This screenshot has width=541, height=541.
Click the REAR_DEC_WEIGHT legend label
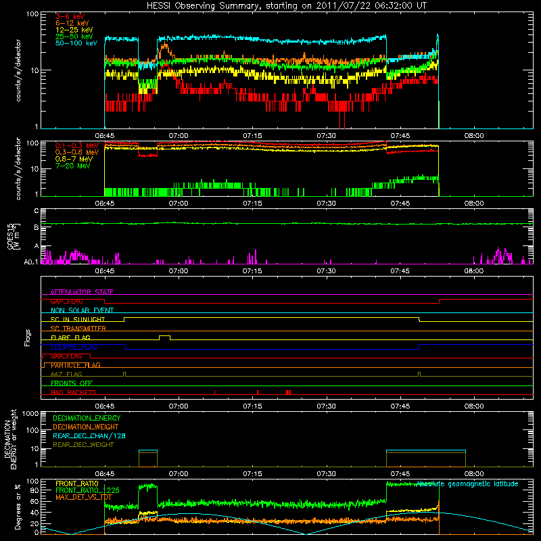[83, 445]
